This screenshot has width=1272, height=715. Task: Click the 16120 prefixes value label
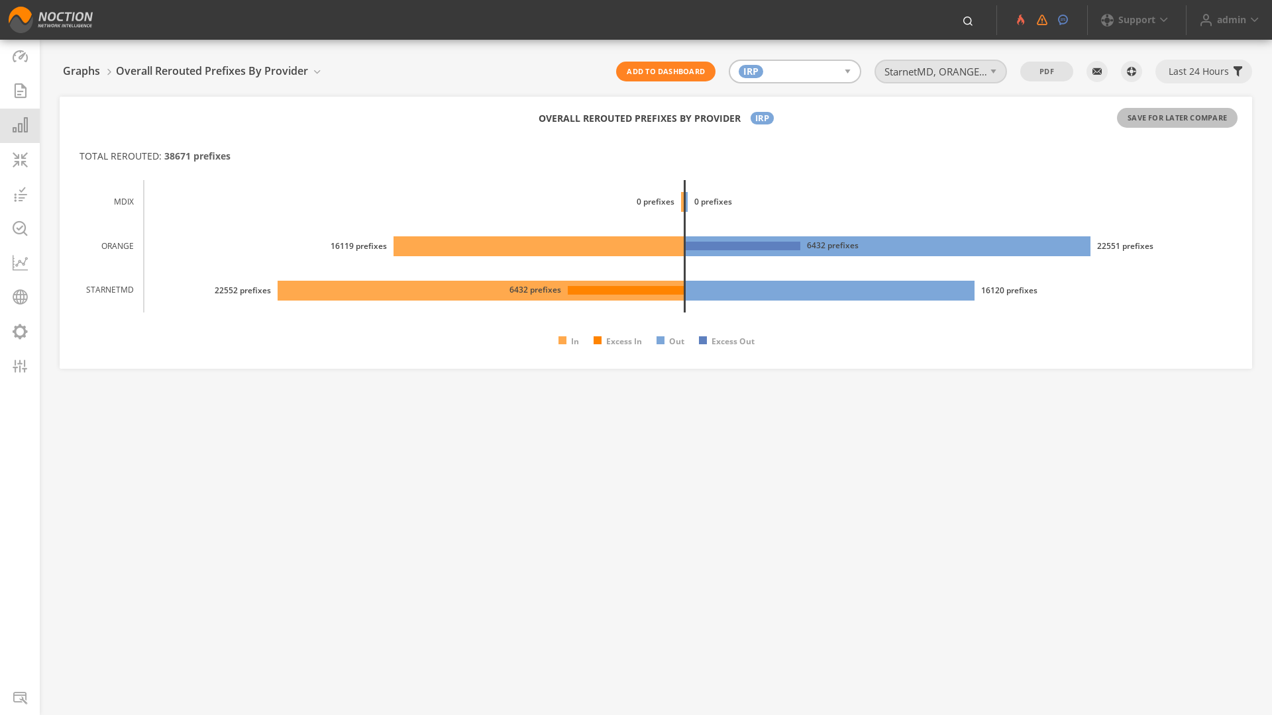pyautogui.click(x=1009, y=291)
